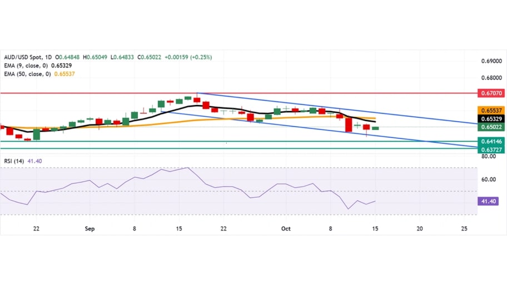Select the 0.63727 support level label
Screen dimensions: 507x285
pyautogui.click(x=490, y=149)
